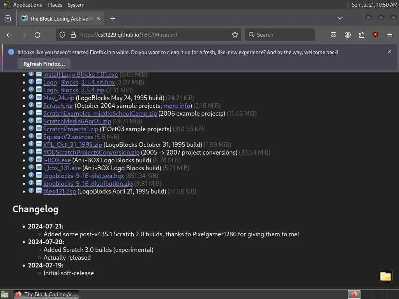The width and height of the screenshot is (399, 299).
Task: Open a new tab with plus
Action: [113, 19]
